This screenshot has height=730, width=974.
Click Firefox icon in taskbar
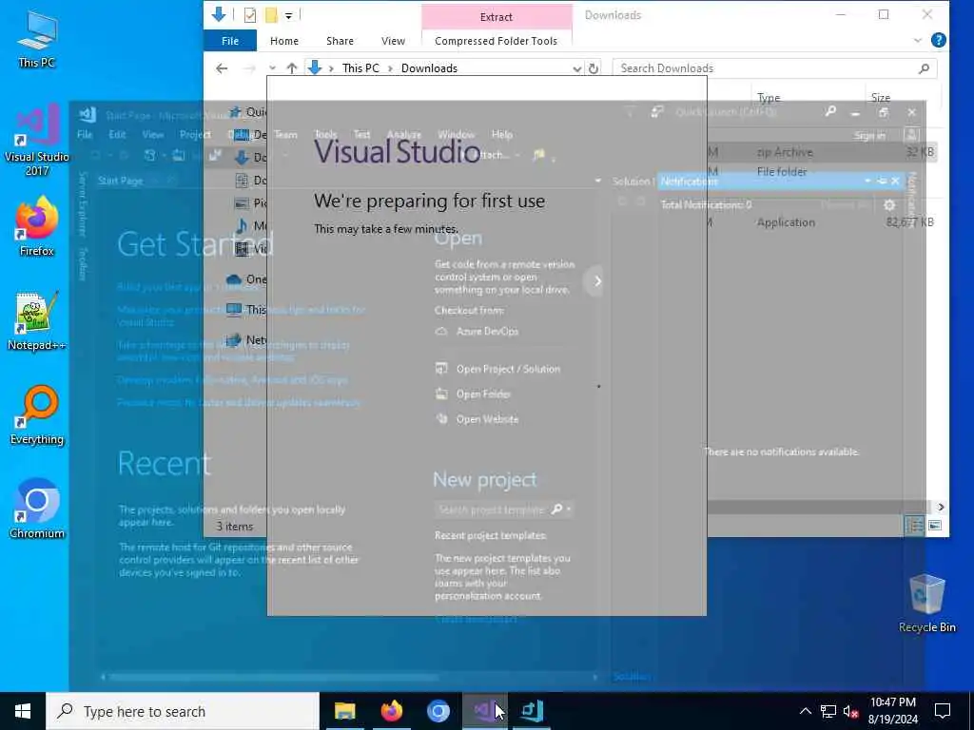(391, 711)
